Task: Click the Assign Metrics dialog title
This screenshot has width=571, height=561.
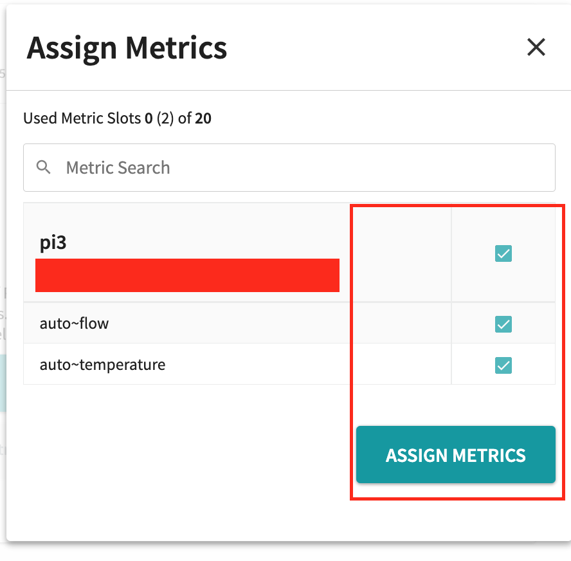Action: pyautogui.click(x=127, y=48)
